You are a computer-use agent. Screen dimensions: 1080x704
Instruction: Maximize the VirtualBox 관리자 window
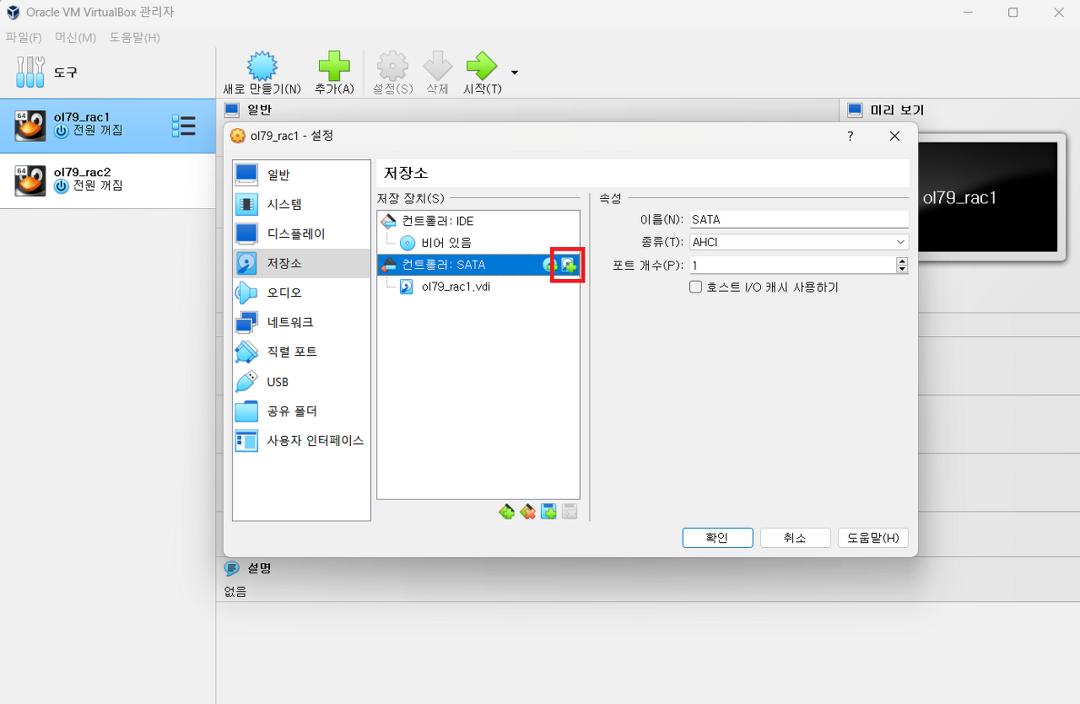(x=1012, y=13)
